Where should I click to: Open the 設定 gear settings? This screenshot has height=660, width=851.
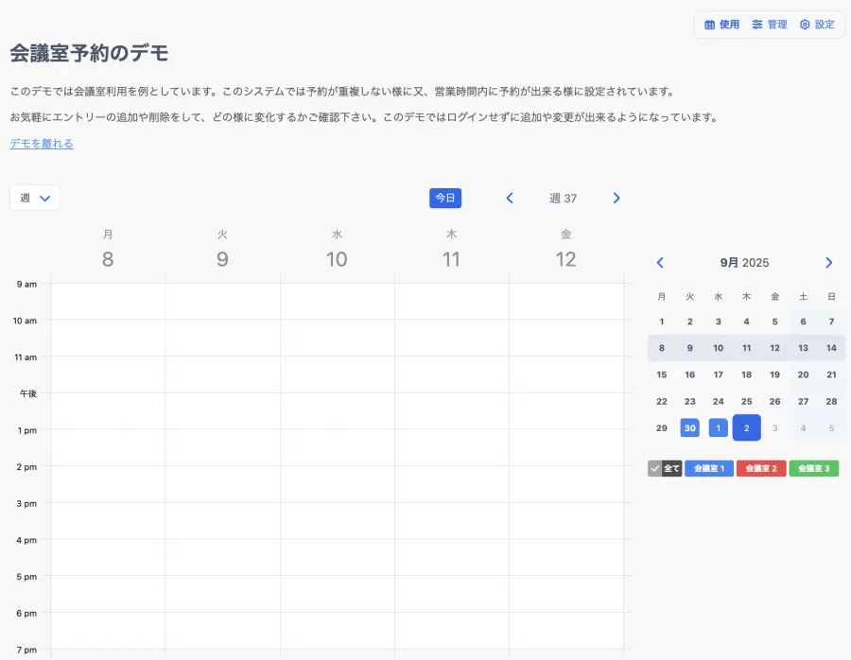[817, 25]
